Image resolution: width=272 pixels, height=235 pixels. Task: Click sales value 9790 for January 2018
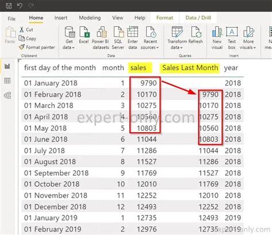pyautogui.click(x=149, y=83)
